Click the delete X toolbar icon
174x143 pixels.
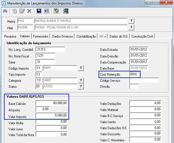click(x=30, y=11)
